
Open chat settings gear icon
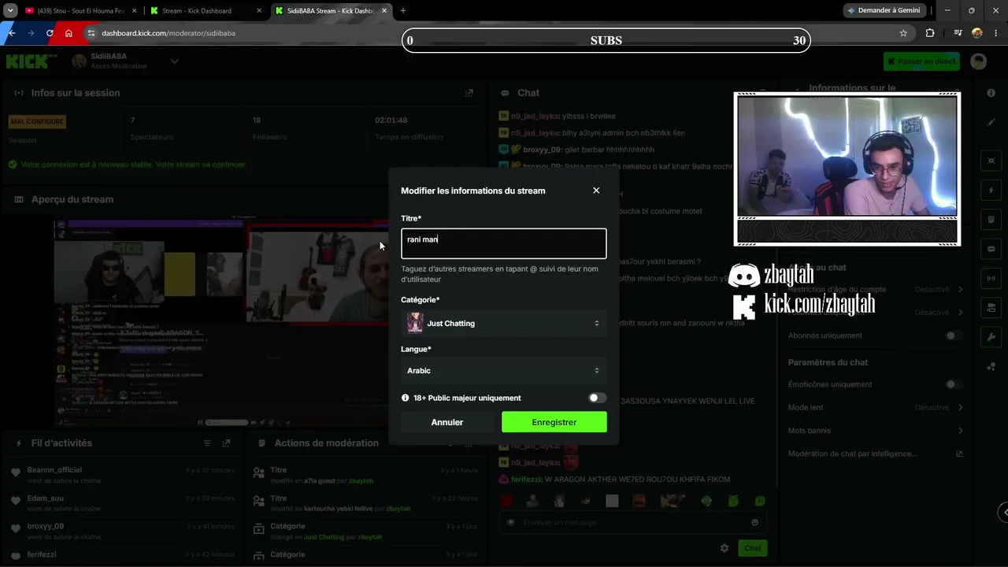724,548
